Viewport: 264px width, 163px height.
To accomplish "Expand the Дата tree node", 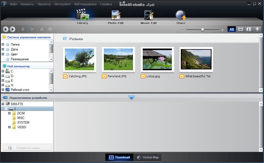I will 3,49.
